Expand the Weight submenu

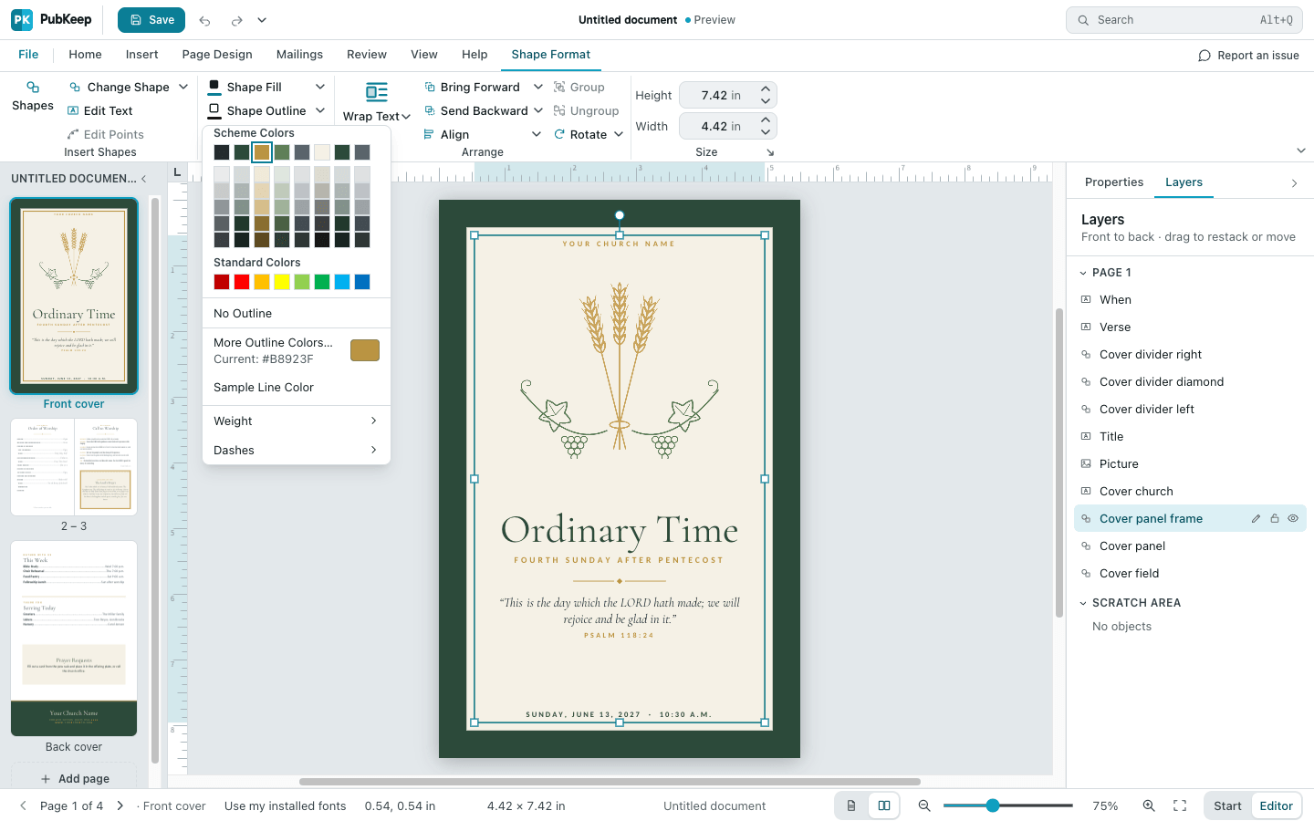pos(297,421)
